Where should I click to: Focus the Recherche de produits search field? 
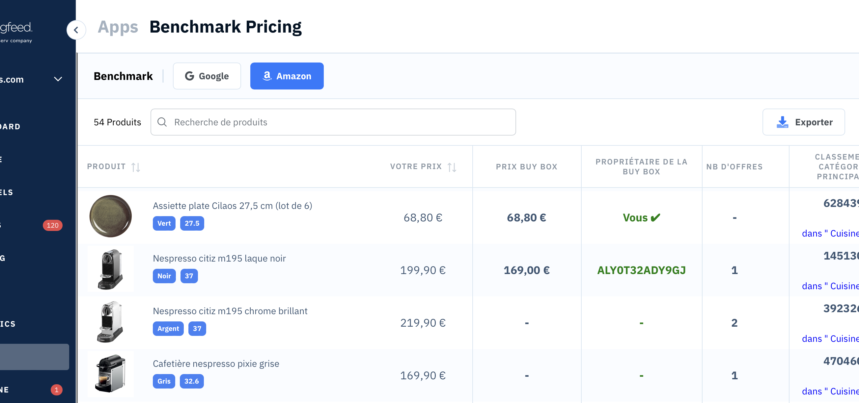[x=333, y=122]
